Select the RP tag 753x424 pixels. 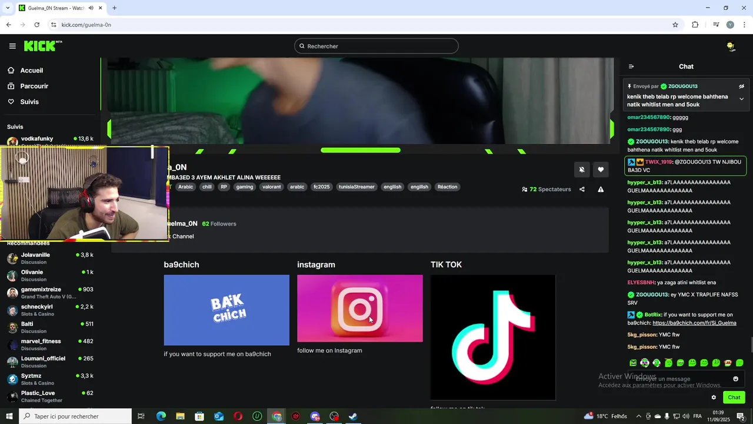tap(224, 187)
